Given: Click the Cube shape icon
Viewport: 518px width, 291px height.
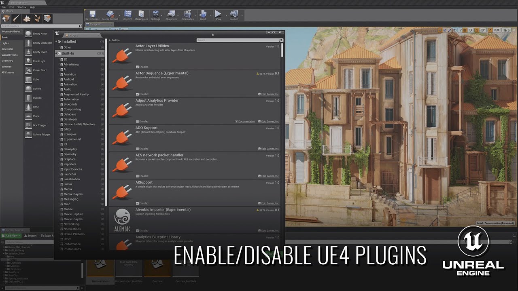Looking at the screenshot, I should coord(28,80).
